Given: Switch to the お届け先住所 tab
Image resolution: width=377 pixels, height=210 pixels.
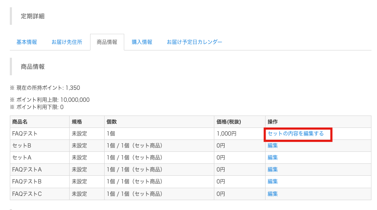Looking at the screenshot, I should [67, 42].
